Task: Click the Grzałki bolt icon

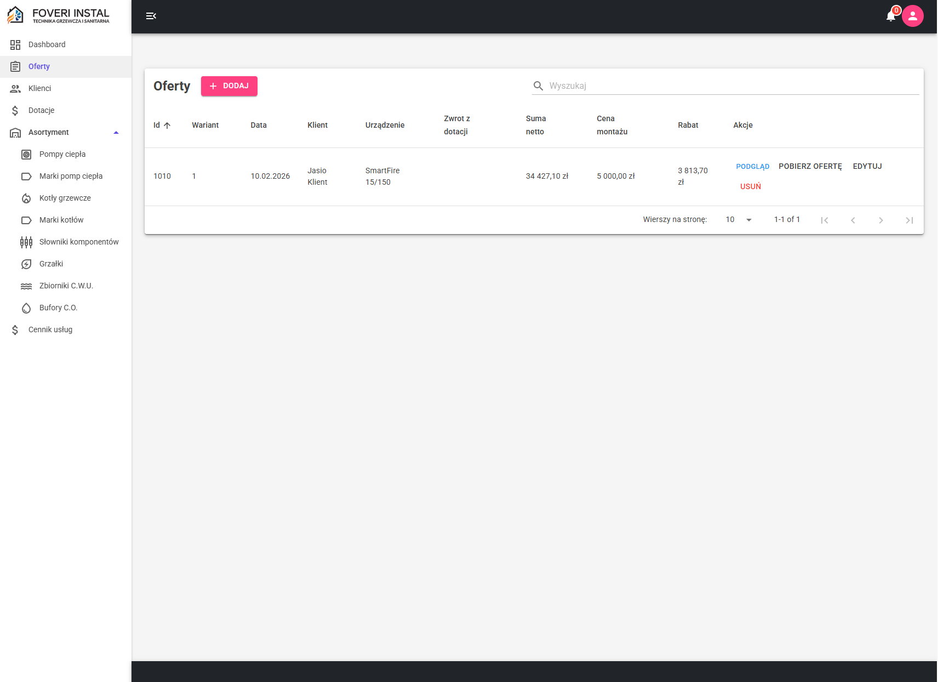Action: point(26,264)
